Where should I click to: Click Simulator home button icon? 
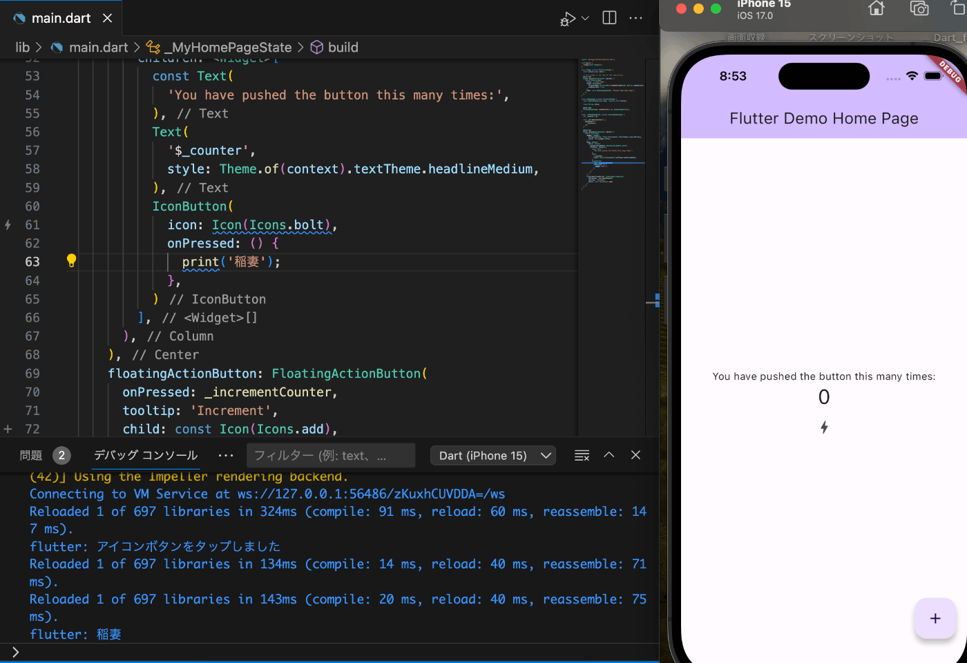tap(877, 8)
